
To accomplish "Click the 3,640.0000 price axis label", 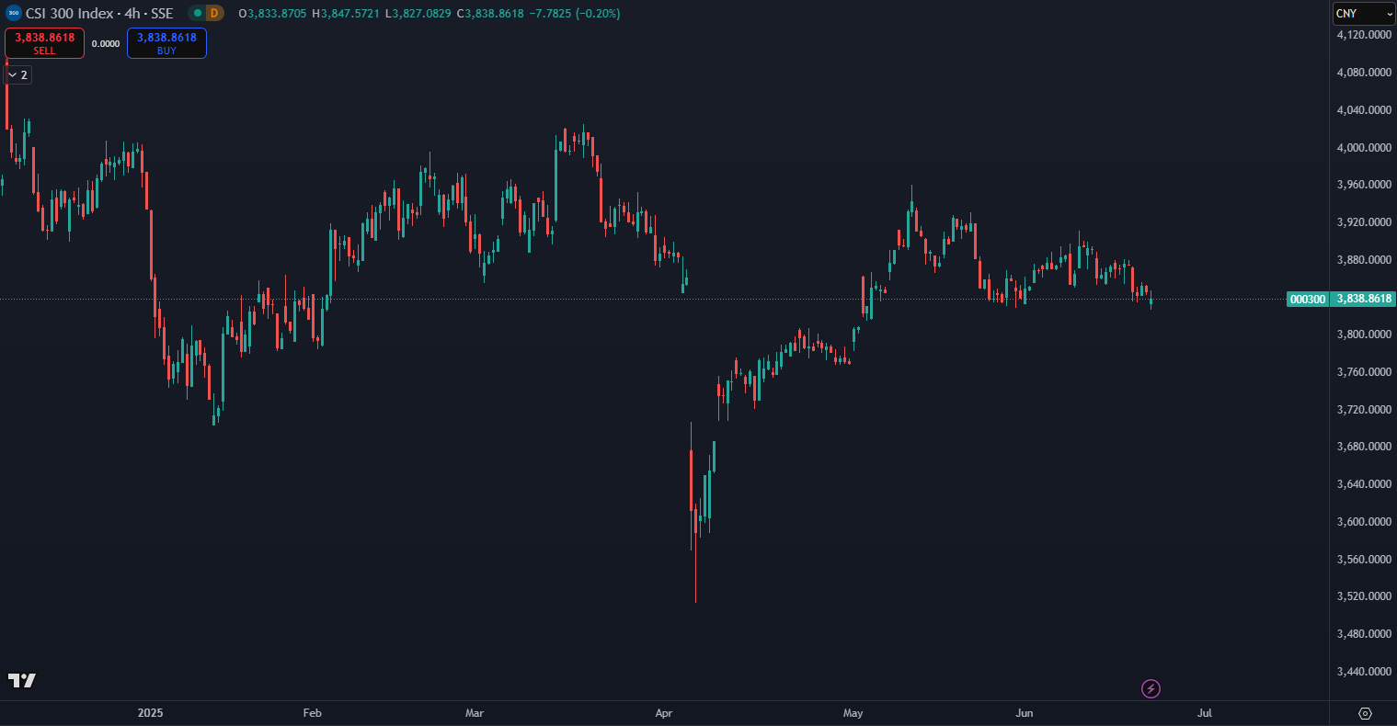I will [x=1363, y=483].
